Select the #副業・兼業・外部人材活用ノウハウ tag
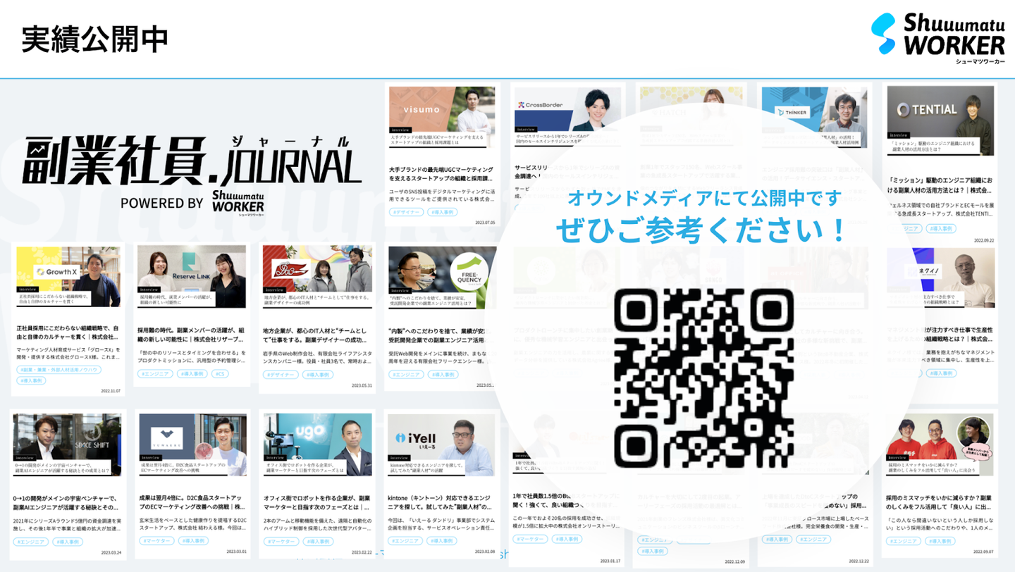 [x=61, y=370]
